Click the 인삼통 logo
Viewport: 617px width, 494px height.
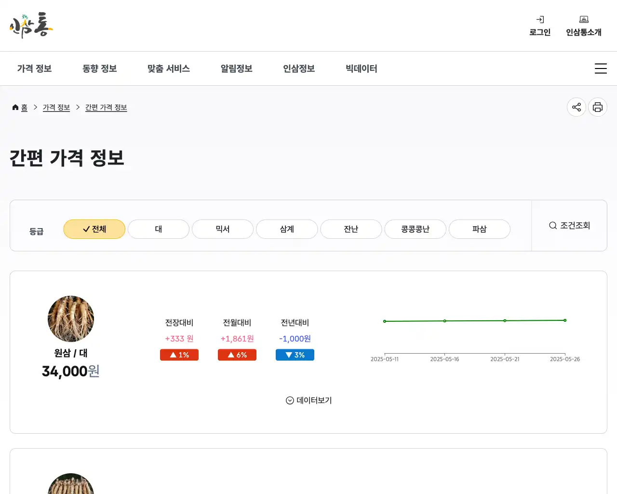tap(31, 26)
